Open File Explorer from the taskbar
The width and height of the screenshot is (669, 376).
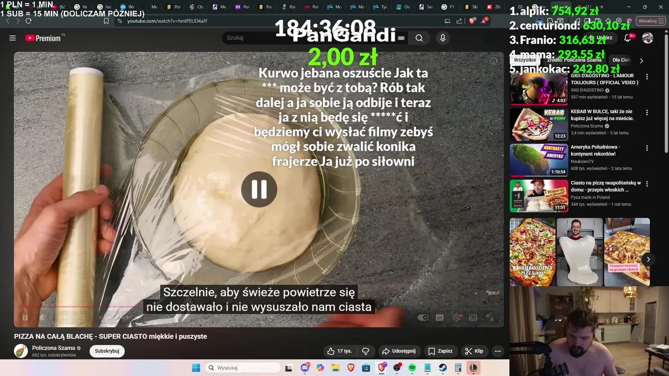[335, 368]
